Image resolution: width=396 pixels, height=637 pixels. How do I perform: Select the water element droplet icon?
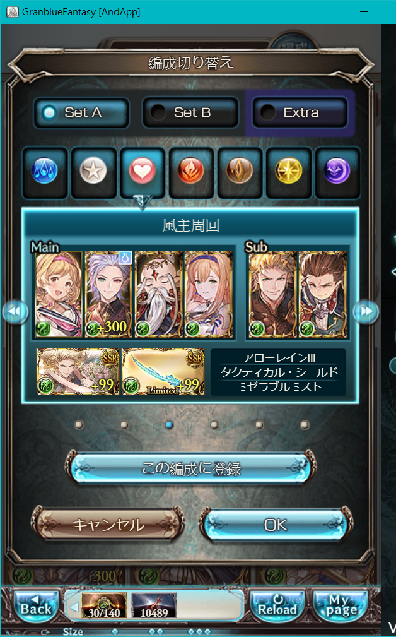[x=45, y=172]
